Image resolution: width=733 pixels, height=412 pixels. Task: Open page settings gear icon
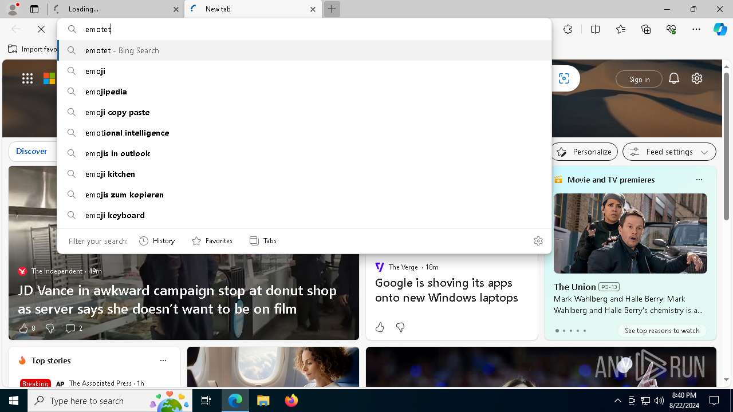coord(697,78)
